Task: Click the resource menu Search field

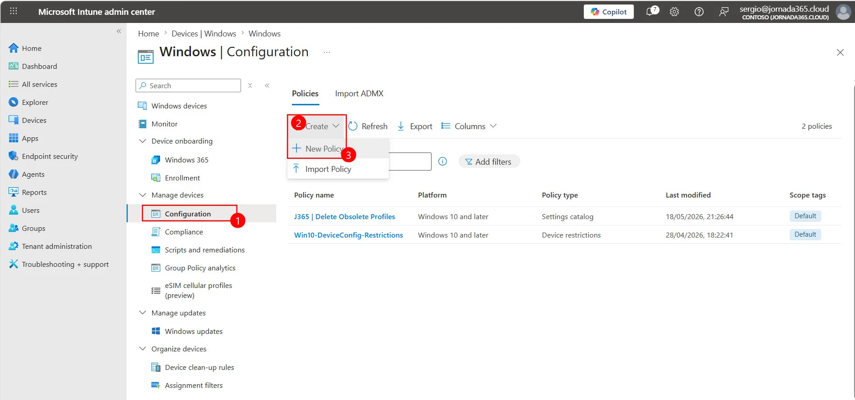Action: pos(188,85)
